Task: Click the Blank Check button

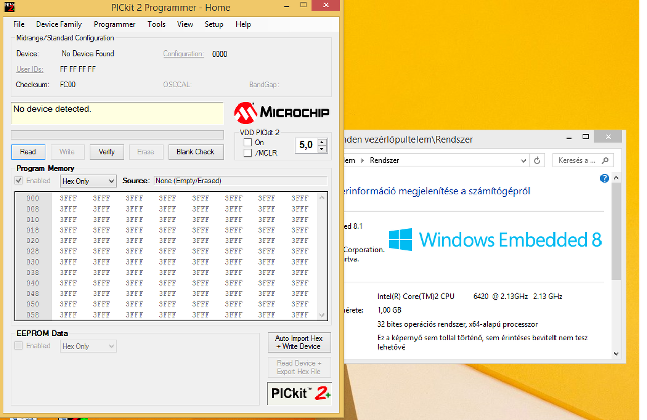Action: point(196,152)
